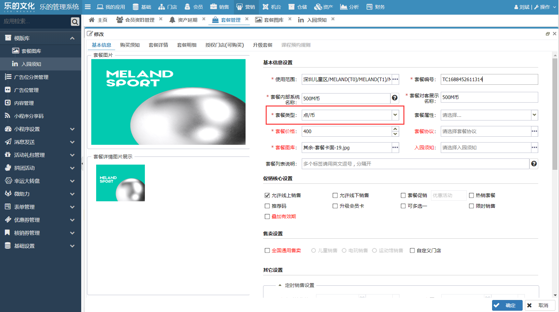The height and width of the screenshot is (312, 559).
Task: Enable 推荐码 checkbox
Action: pos(267,206)
